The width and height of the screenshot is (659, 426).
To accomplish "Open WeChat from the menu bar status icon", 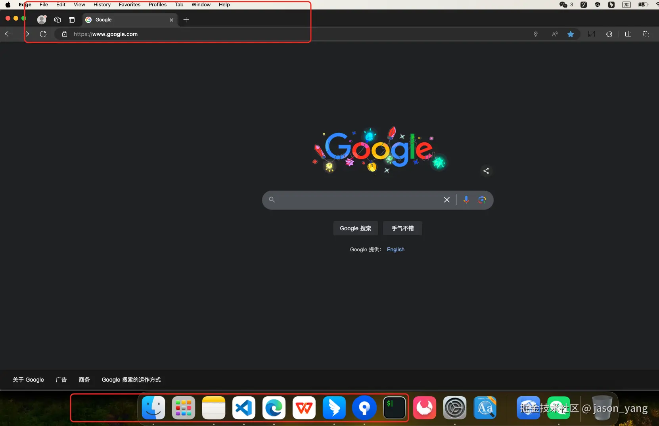I will 563,5.
